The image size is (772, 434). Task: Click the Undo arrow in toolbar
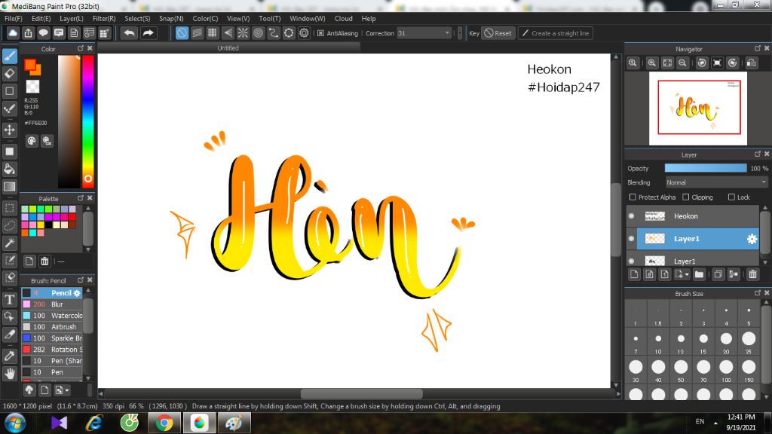pyautogui.click(x=130, y=33)
